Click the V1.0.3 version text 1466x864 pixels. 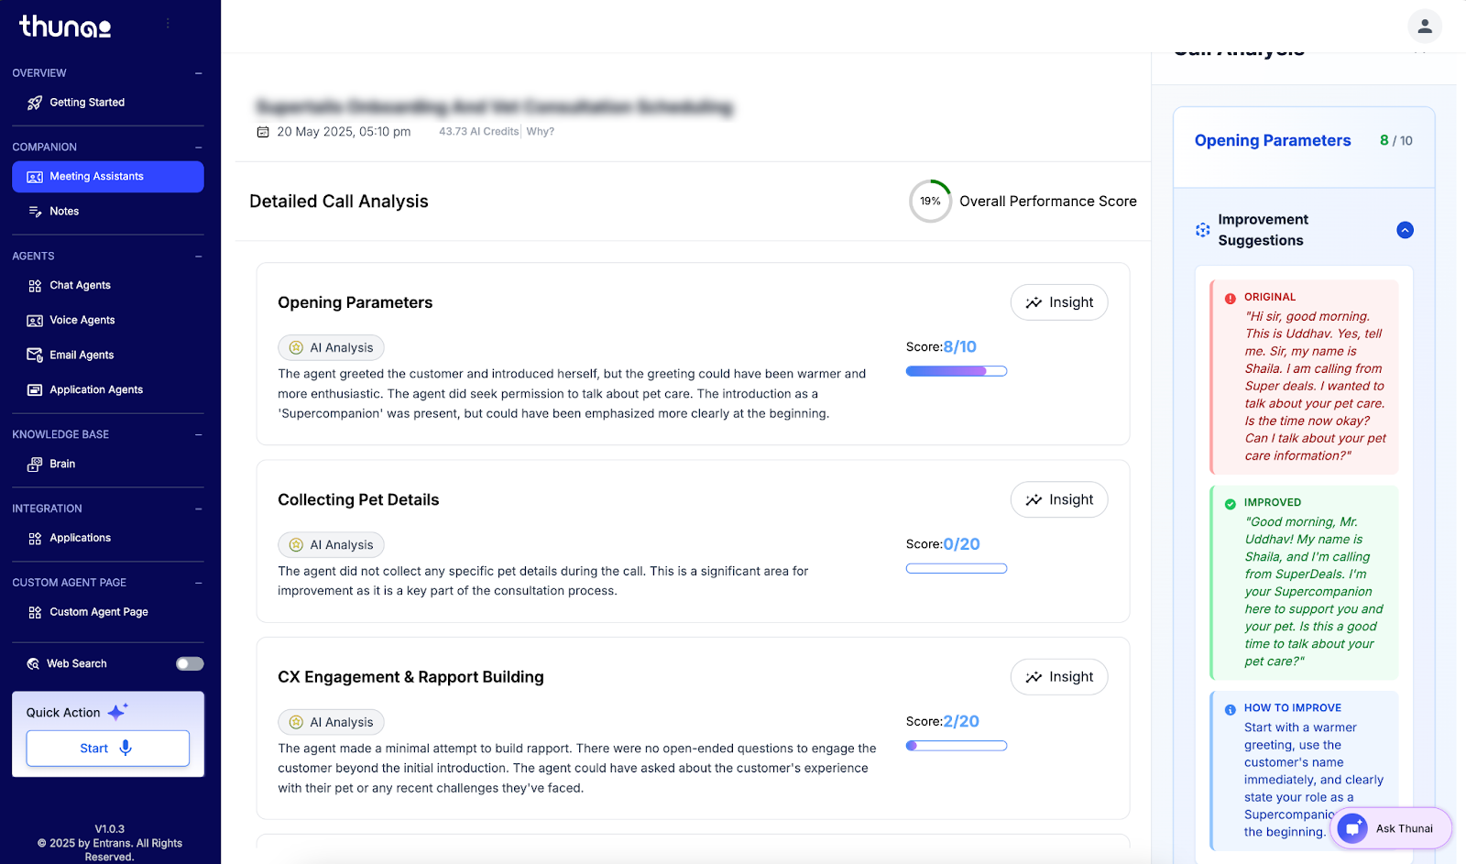(x=110, y=829)
